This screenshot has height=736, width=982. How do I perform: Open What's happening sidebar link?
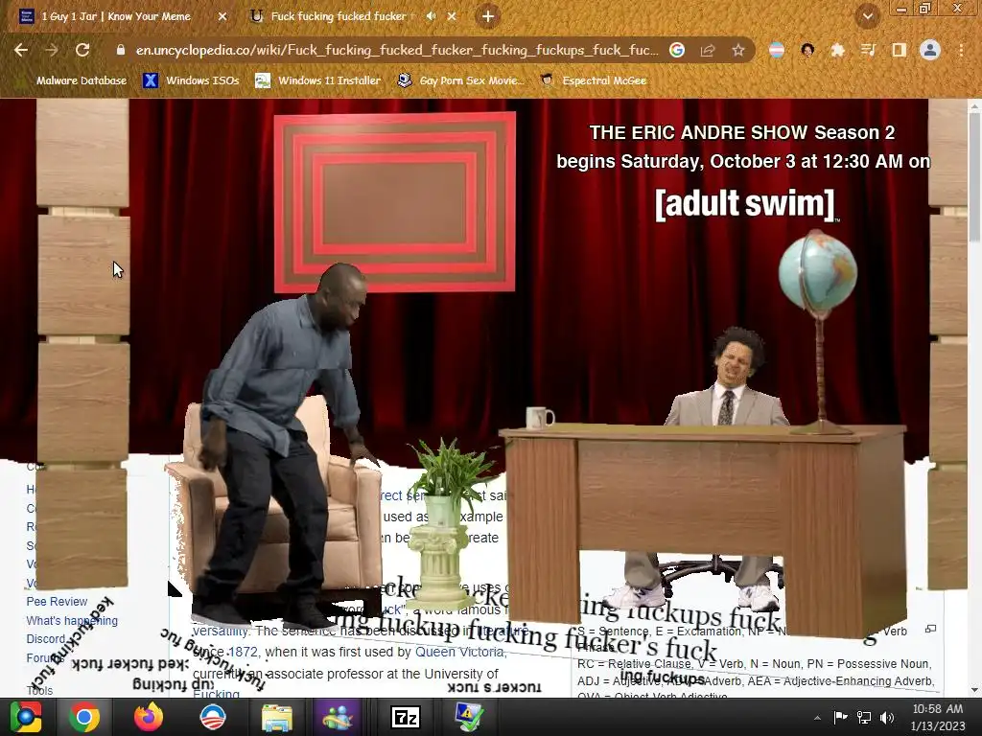coord(72,621)
